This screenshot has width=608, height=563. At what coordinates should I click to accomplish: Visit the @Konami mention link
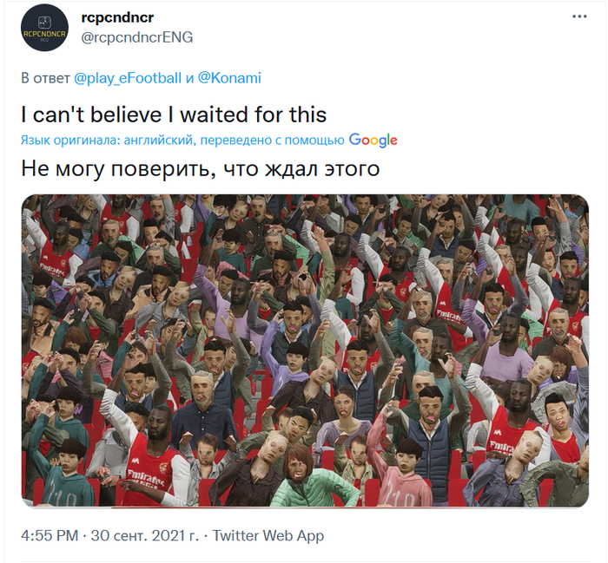coord(229,78)
